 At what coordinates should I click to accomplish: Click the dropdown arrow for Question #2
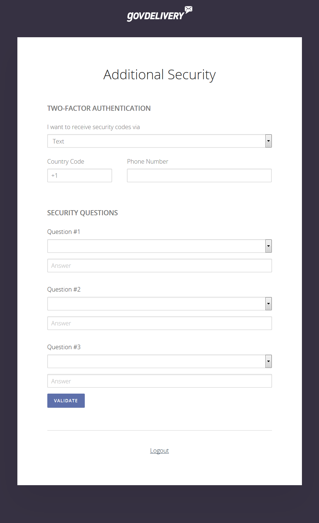pos(268,304)
